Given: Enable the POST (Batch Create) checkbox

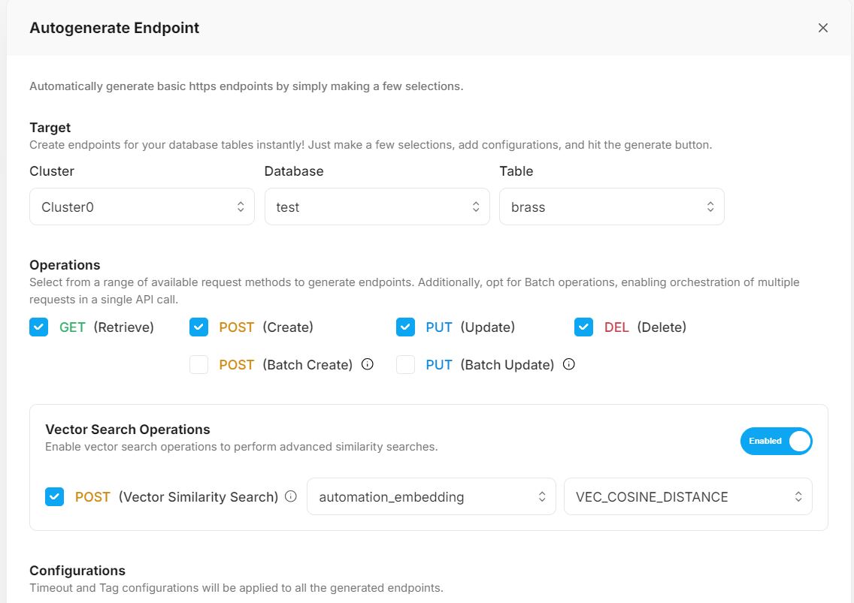Looking at the screenshot, I should click(198, 364).
